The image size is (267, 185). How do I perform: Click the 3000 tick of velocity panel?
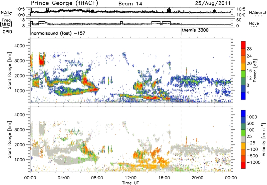click(19, 130)
